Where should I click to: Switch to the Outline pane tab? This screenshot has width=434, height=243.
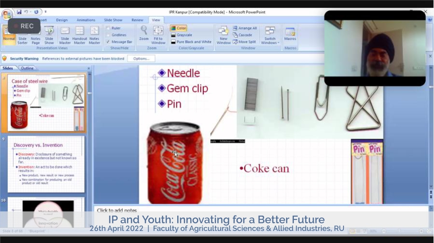point(27,68)
